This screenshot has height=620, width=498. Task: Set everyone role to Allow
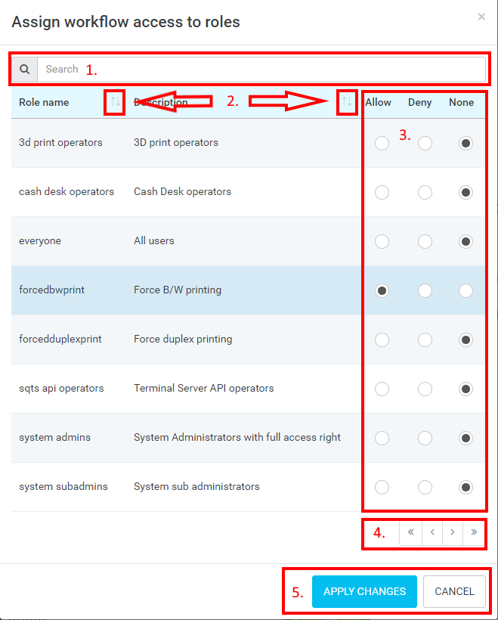[x=382, y=241]
